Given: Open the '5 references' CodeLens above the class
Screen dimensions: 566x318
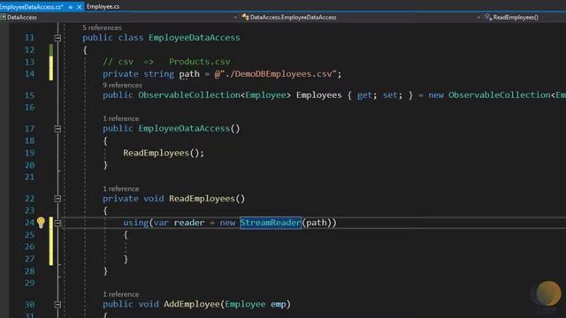Looking at the screenshot, I should coord(102,27).
